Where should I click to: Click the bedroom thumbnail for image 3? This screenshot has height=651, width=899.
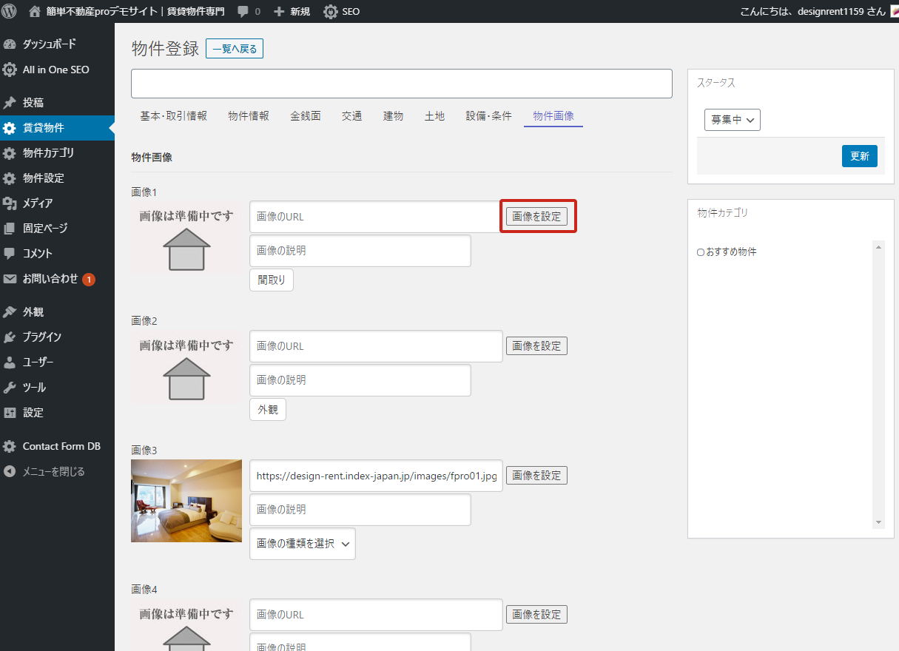[186, 501]
